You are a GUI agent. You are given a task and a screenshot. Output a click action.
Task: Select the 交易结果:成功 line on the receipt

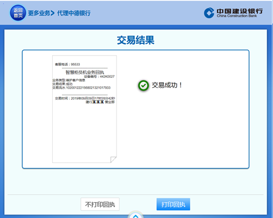pyautogui.click(x=62, y=84)
